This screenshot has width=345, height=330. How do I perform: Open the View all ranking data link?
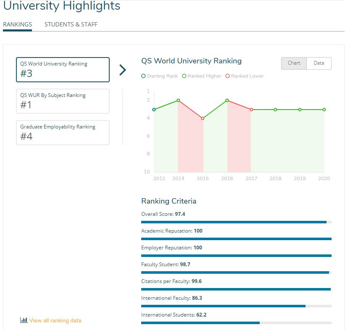click(55, 320)
